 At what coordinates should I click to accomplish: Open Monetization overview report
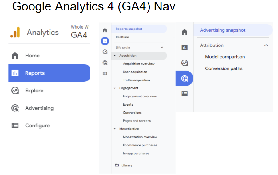[x=140, y=137]
